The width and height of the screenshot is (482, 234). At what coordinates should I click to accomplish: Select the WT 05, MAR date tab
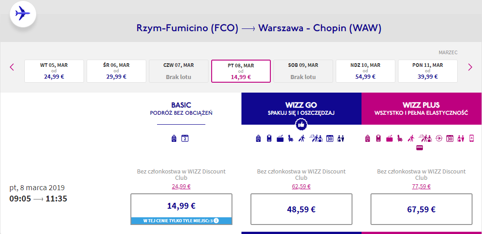coord(54,71)
